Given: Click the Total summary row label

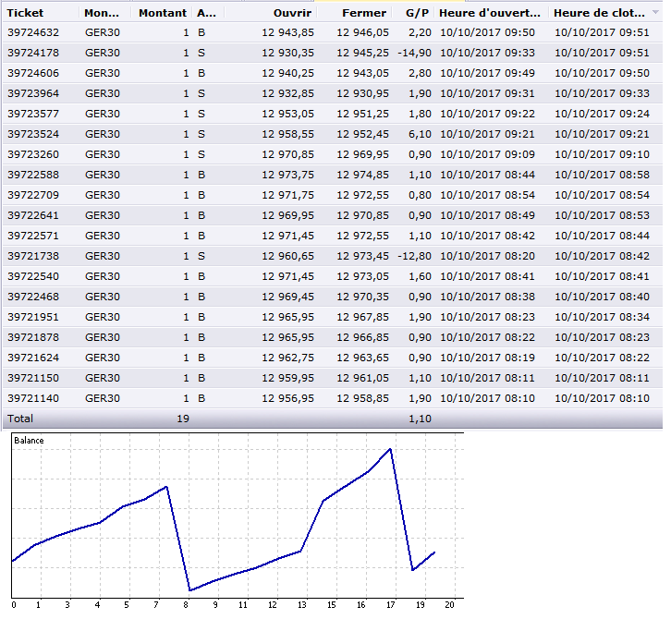Looking at the screenshot, I should (20, 419).
